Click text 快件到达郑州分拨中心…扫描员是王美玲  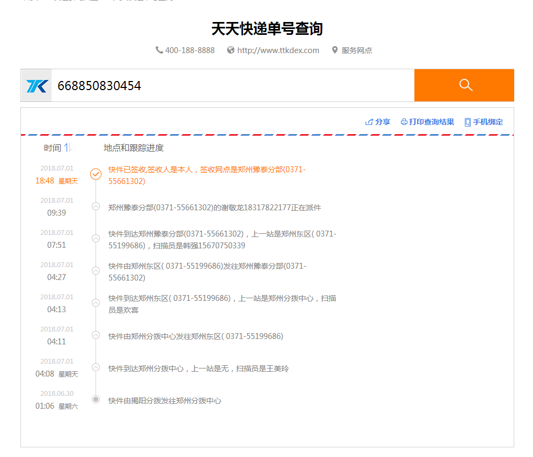(x=199, y=368)
